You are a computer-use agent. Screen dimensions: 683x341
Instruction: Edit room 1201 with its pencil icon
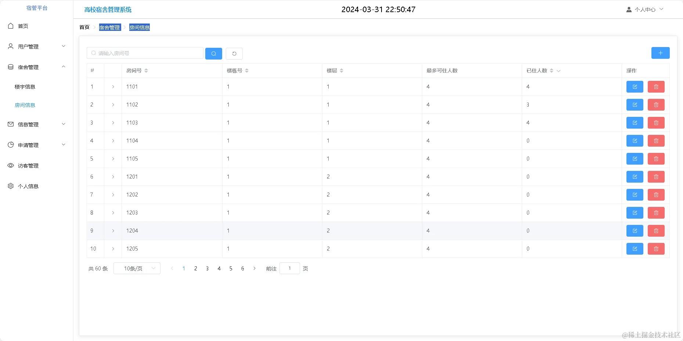pyautogui.click(x=635, y=177)
